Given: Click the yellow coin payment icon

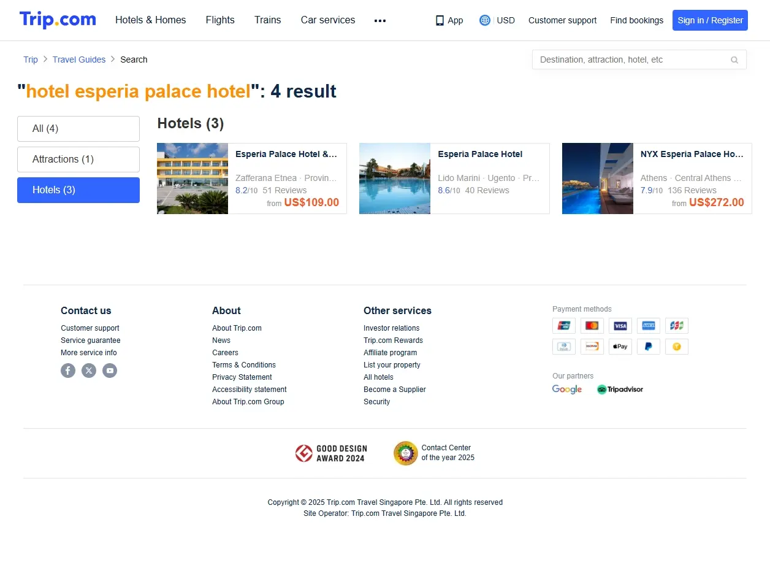Looking at the screenshot, I should point(677,347).
